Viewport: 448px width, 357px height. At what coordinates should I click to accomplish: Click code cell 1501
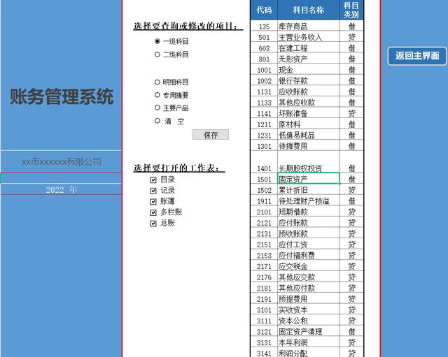(264, 179)
